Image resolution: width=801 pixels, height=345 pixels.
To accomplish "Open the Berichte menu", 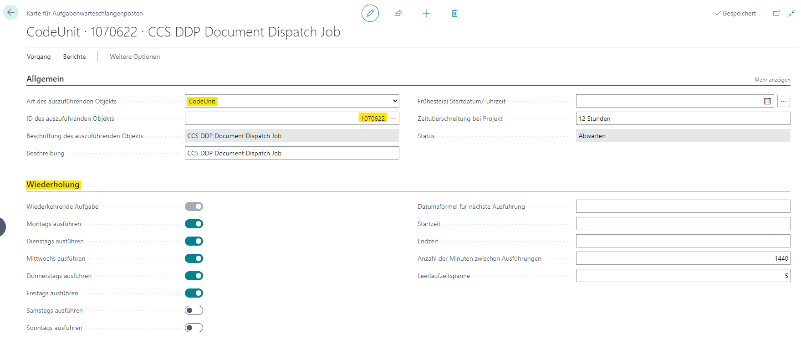I will (74, 57).
